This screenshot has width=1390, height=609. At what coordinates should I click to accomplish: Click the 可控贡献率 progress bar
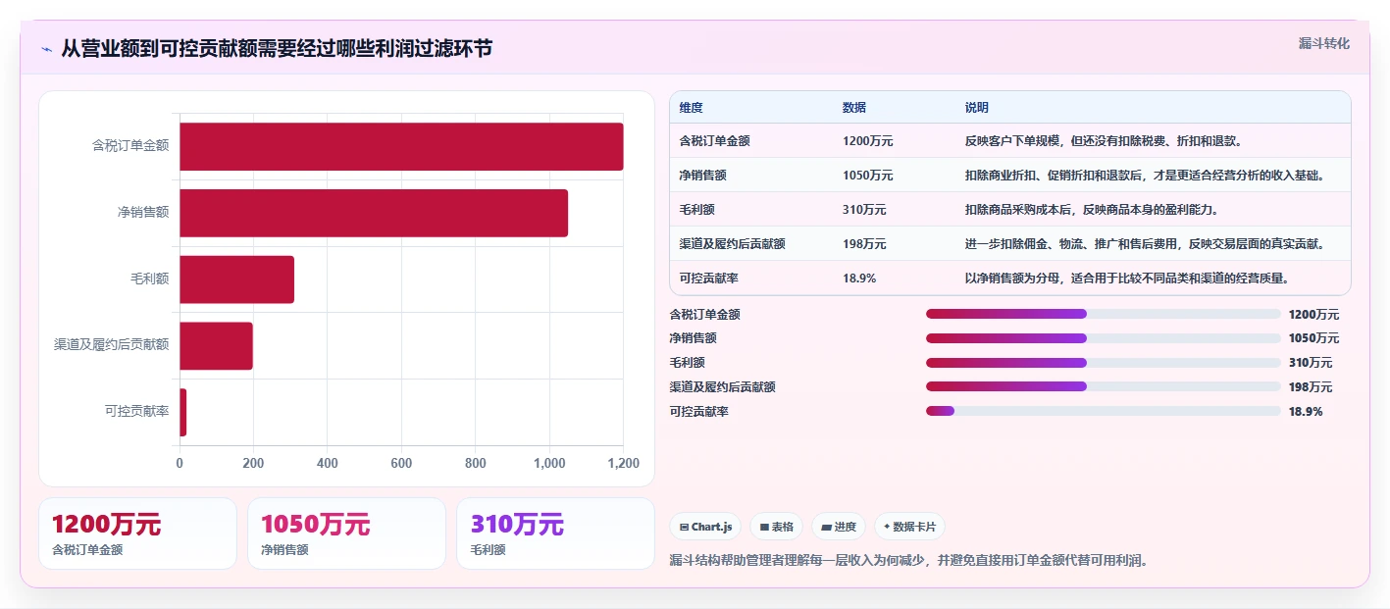1103,411
